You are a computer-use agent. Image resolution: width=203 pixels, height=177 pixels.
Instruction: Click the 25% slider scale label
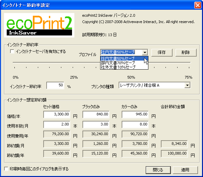pos(74,77)
